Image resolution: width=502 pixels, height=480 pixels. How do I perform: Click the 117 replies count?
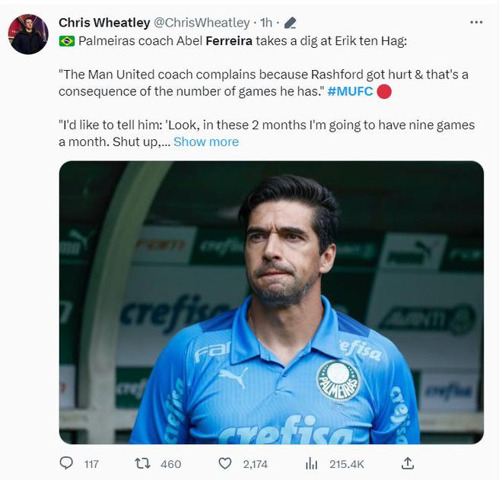click(x=91, y=463)
